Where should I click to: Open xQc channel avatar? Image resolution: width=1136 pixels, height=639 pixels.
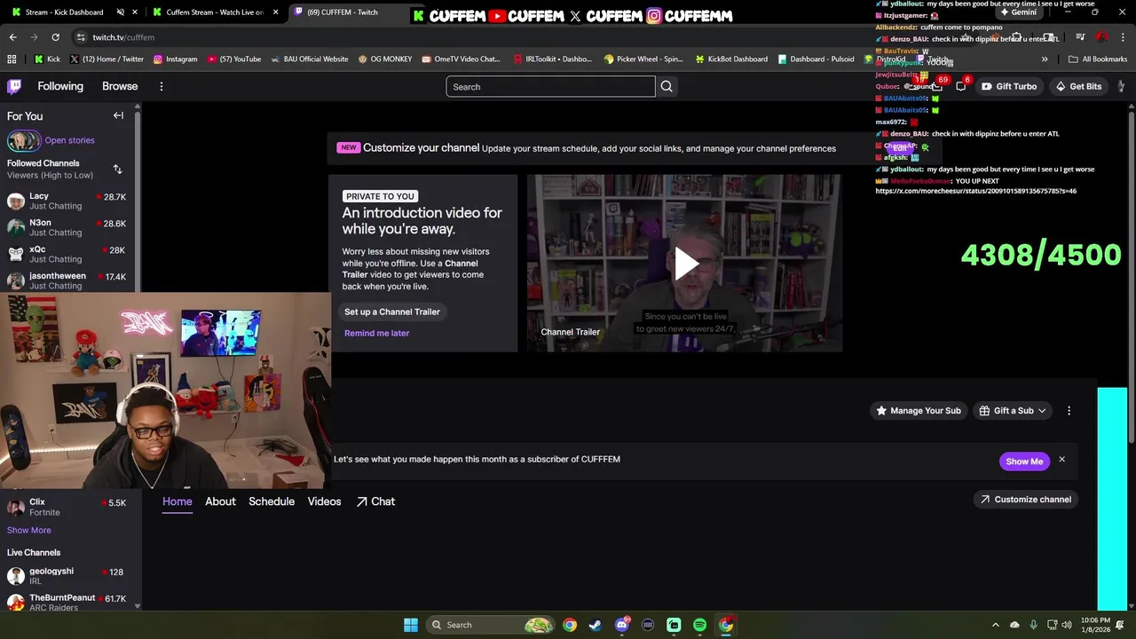(x=16, y=254)
